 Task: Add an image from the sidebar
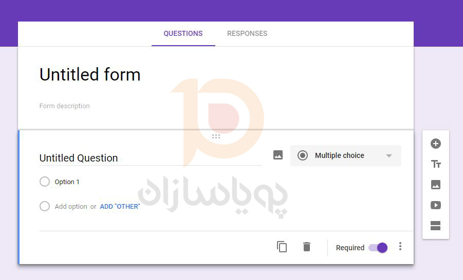click(x=436, y=185)
